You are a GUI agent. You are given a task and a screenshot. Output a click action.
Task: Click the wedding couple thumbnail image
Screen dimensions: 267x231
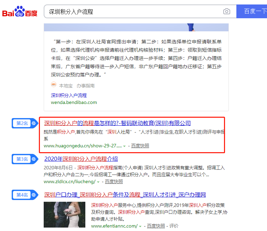point(64,214)
